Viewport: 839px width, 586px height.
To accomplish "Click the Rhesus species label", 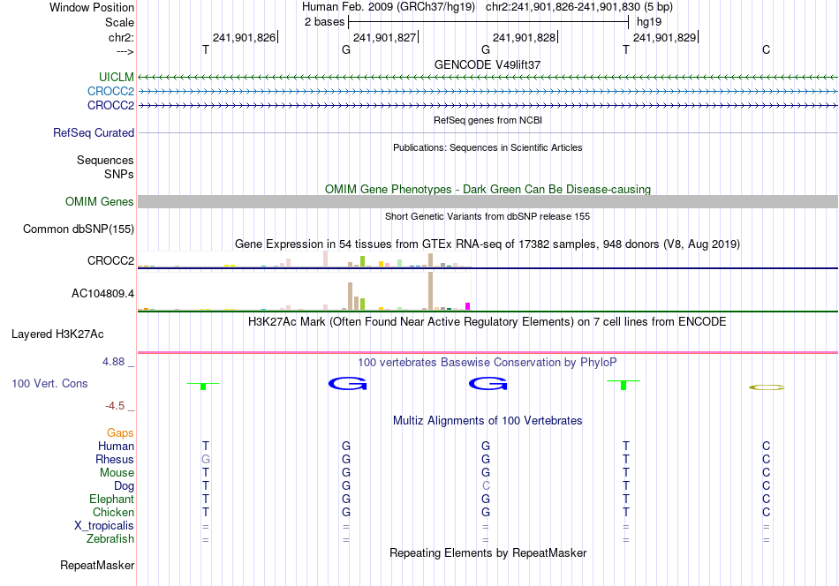I will pos(115,459).
